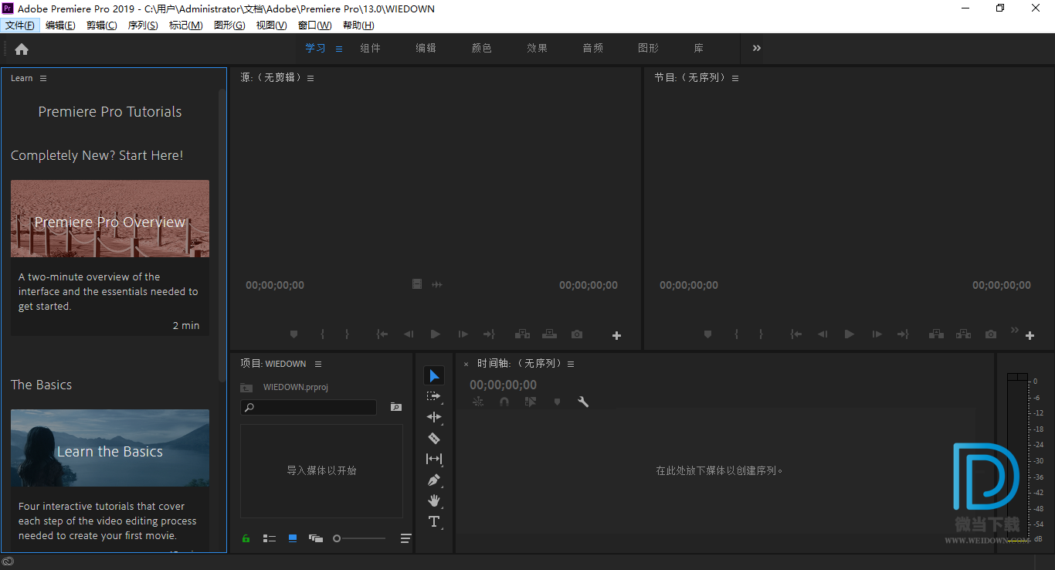Click Source monitor Overwrite button
The height and width of the screenshot is (570, 1055).
549,334
